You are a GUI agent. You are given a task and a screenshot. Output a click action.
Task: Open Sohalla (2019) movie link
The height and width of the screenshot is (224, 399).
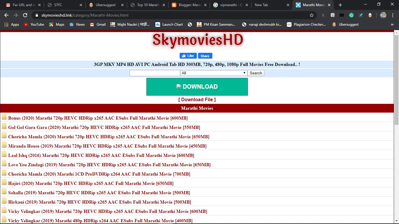[x=99, y=193]
